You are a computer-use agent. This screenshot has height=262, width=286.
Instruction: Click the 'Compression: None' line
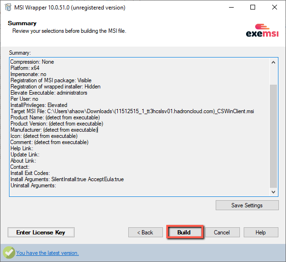tap(32, 62)
